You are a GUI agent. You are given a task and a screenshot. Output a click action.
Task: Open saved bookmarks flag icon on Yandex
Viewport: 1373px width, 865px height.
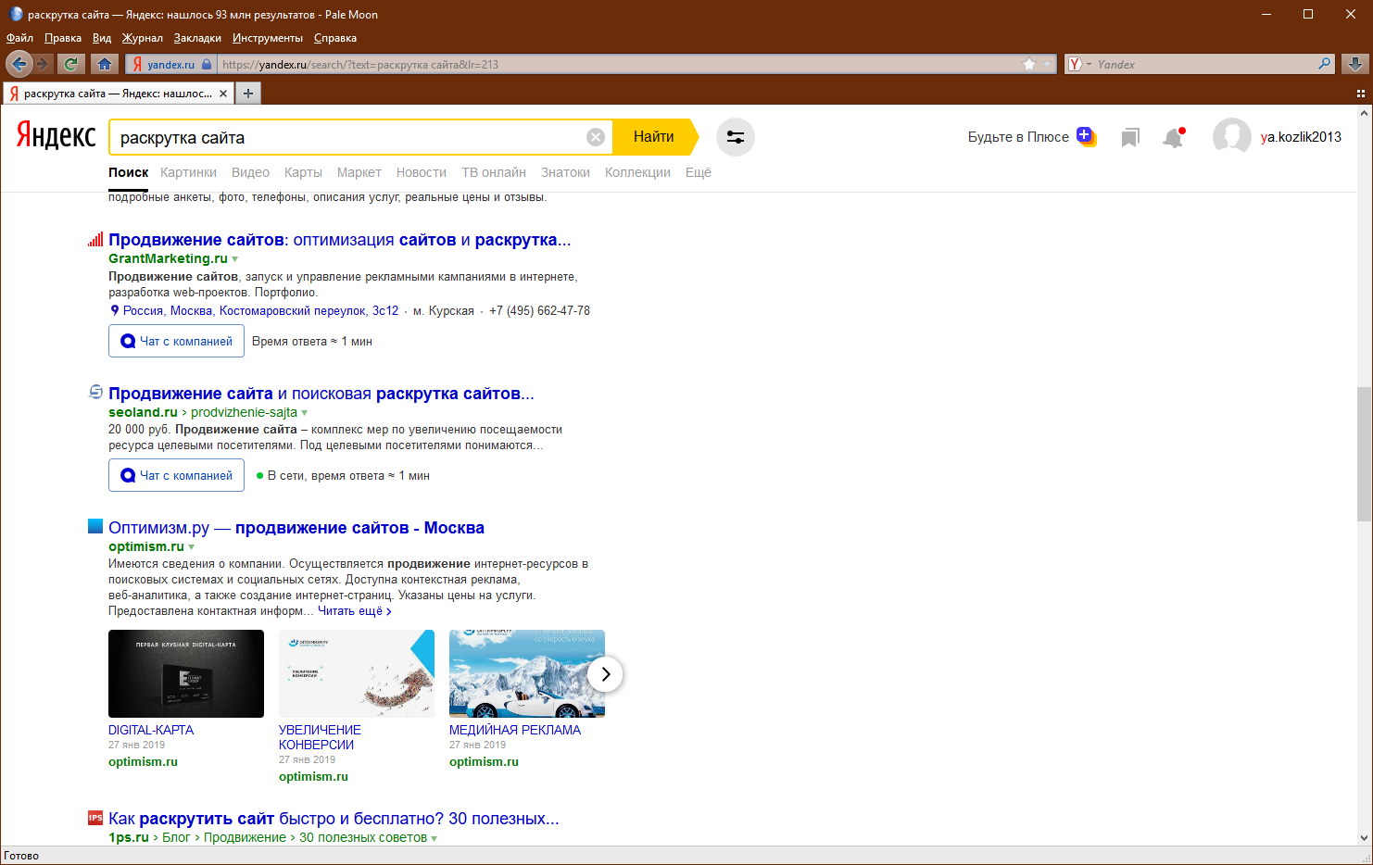[1129, 138]
